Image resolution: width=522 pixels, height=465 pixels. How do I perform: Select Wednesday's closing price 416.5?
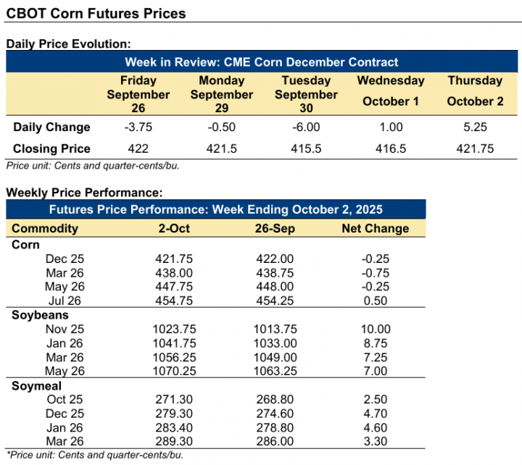tap(390, 148)
